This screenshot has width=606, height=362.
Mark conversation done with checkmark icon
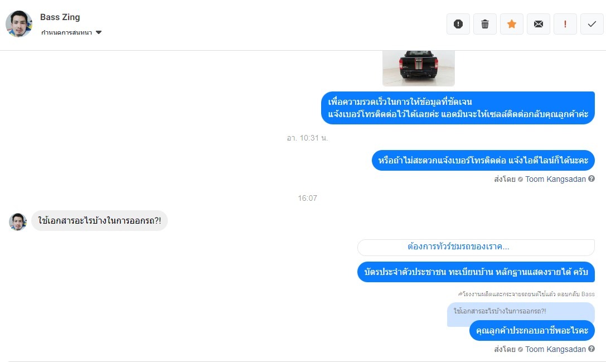(x=592, y=24)
